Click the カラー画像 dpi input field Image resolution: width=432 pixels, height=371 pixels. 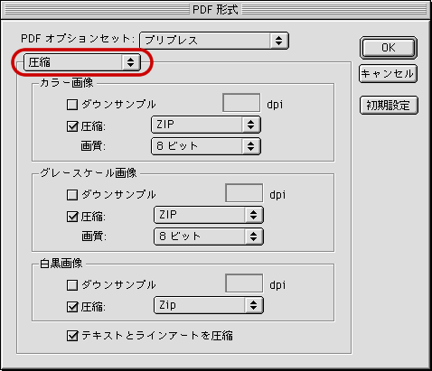click(x=241, y=103)
